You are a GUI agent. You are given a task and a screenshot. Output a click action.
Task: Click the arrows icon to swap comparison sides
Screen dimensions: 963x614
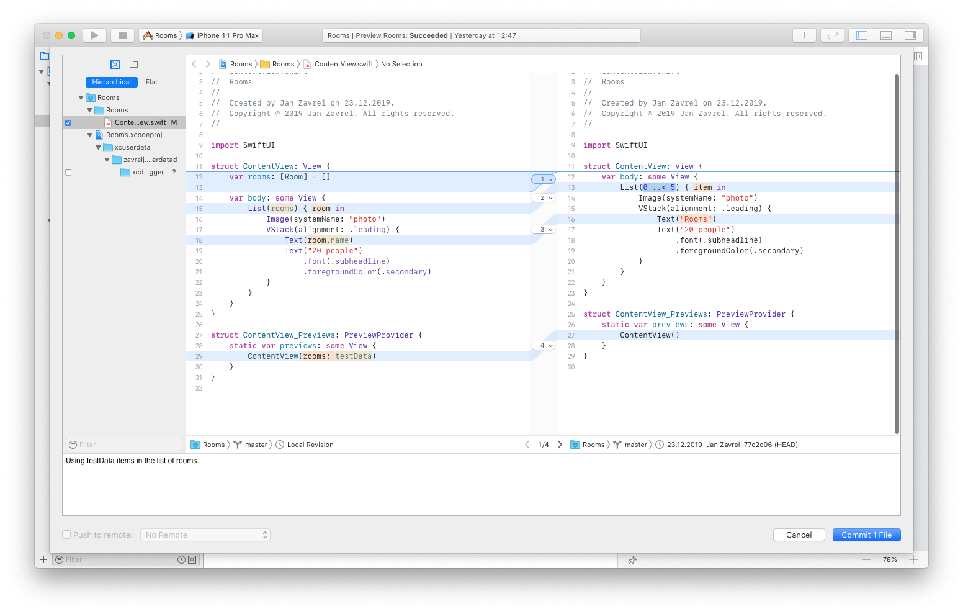(x=832, y=35)
